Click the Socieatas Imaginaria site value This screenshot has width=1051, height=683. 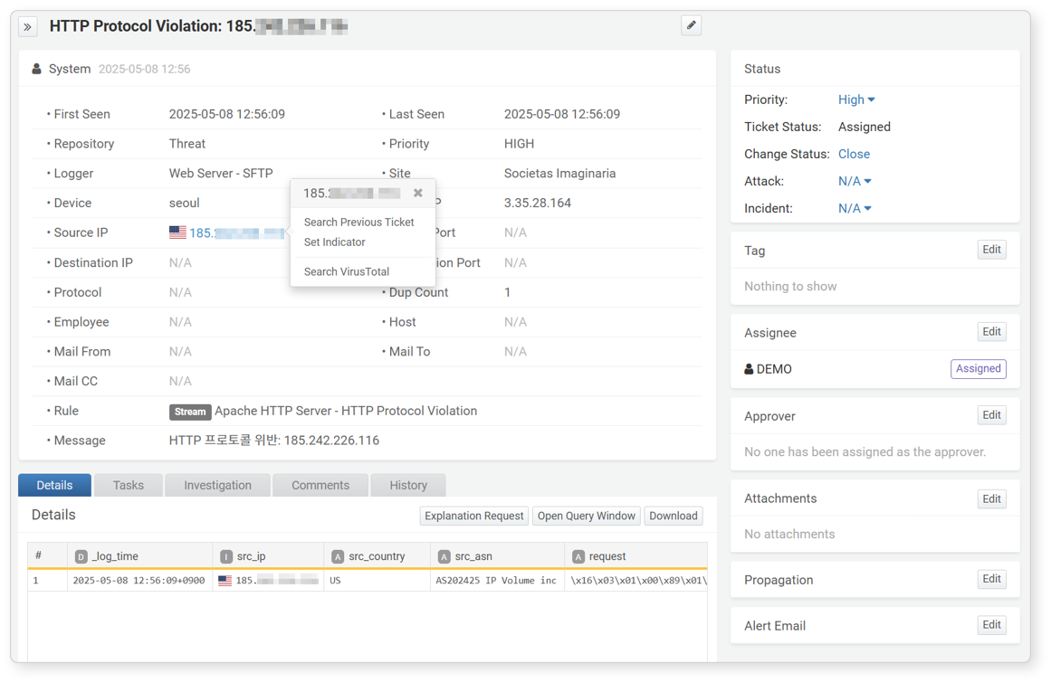point(559,174)
